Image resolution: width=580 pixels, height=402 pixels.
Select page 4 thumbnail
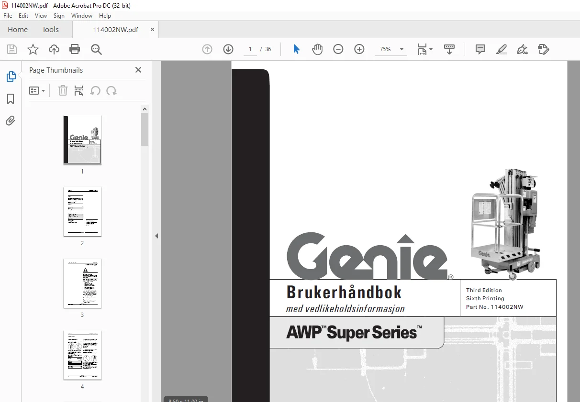tap(82, 355)
